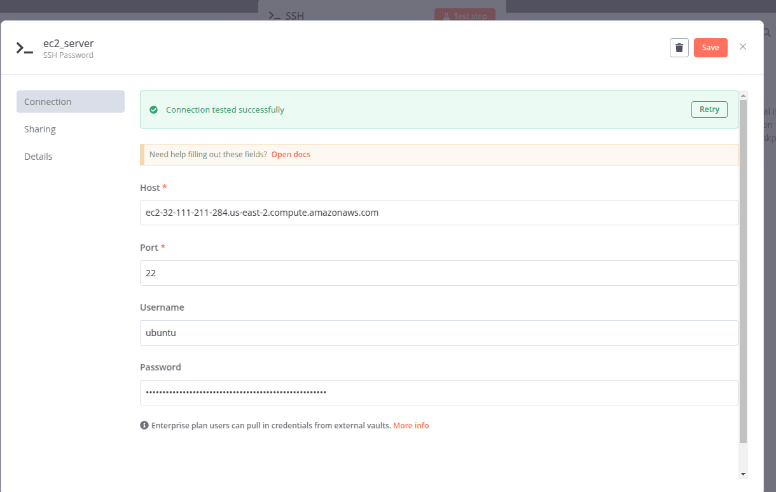Click the ec2_server credential name
776x492 pixels.
(x=68, y=43)
